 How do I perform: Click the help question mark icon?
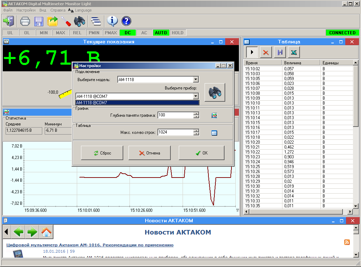point(126,21)
